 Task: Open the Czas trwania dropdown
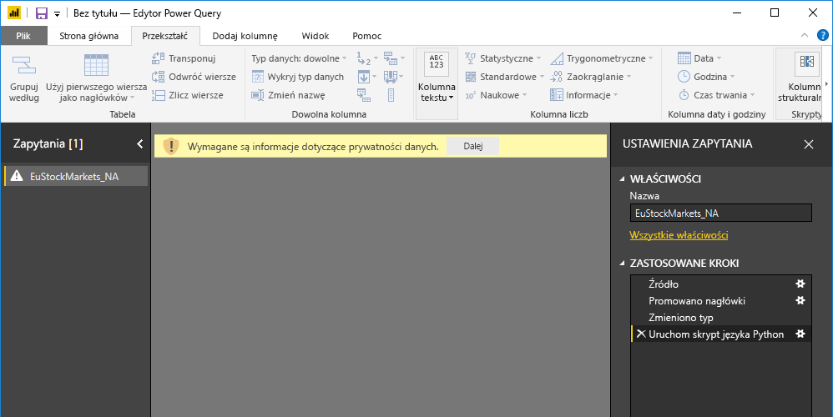click(716, 96)
